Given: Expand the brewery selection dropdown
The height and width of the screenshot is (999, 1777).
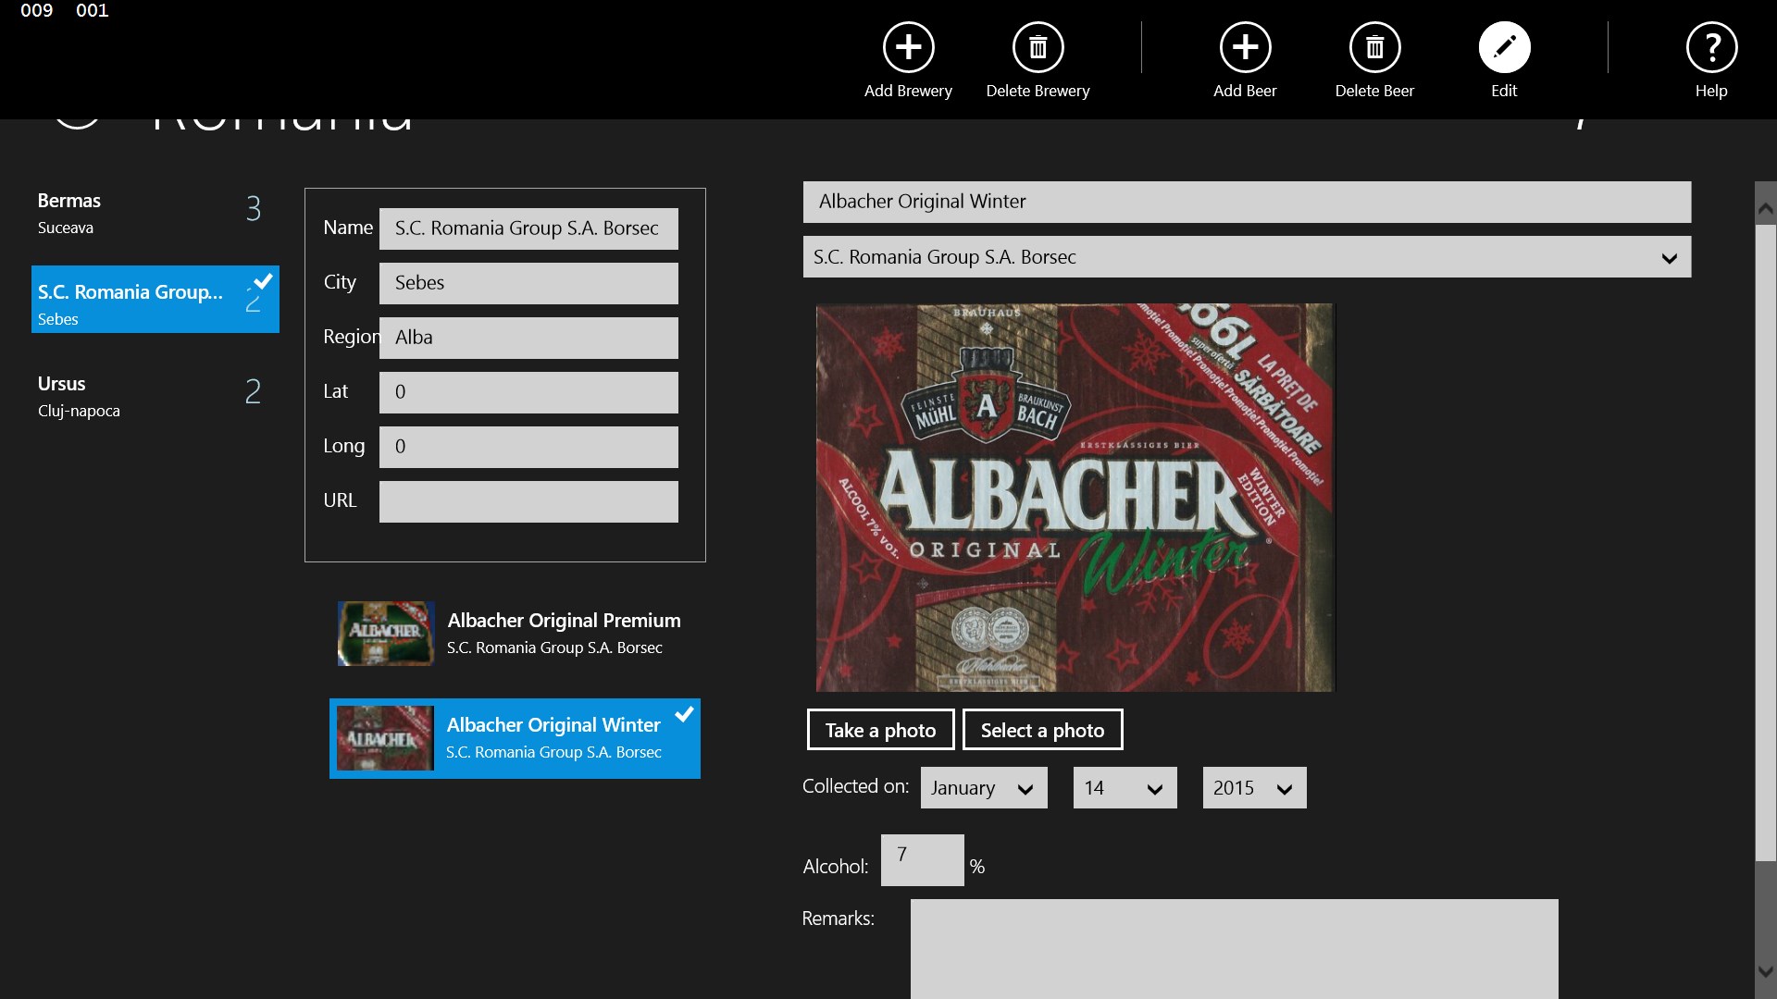Looking at the screenshot, I should [1669, 258].
